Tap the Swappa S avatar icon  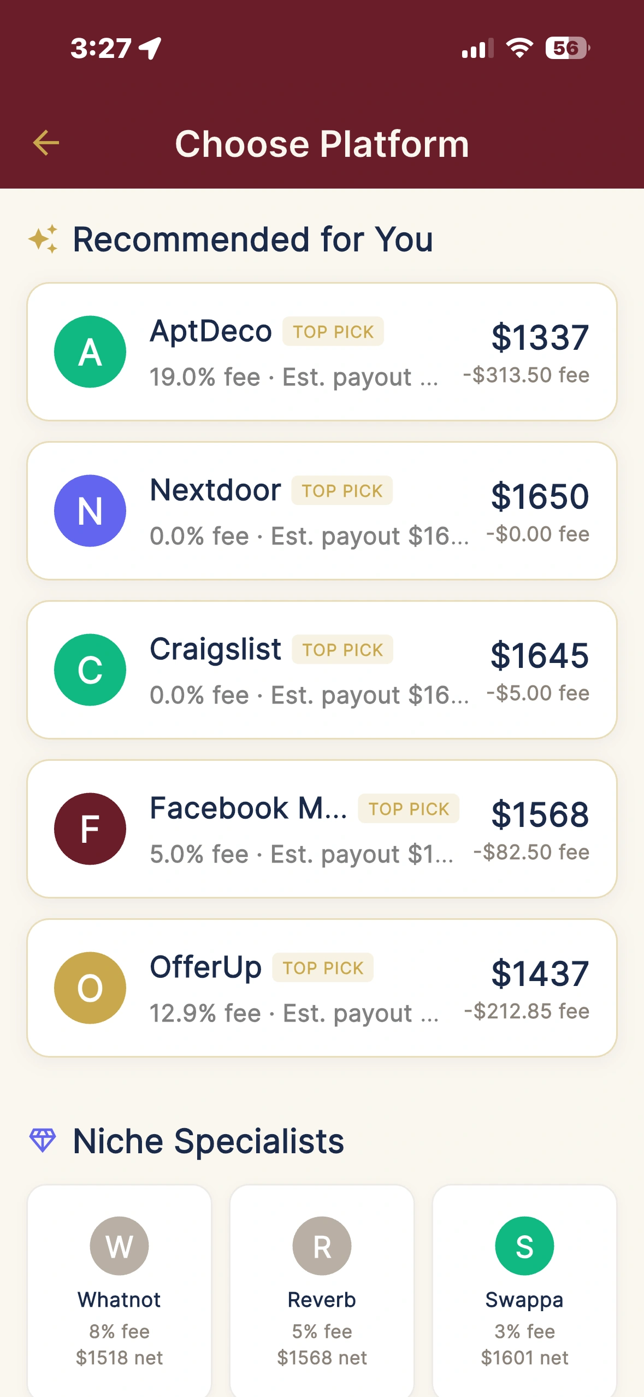click(524, 1246)
